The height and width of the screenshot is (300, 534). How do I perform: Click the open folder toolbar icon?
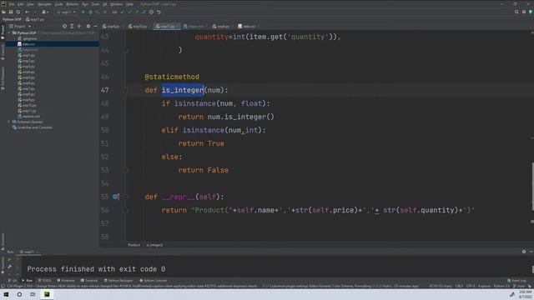pyautogui.click(x=3, y=12)
